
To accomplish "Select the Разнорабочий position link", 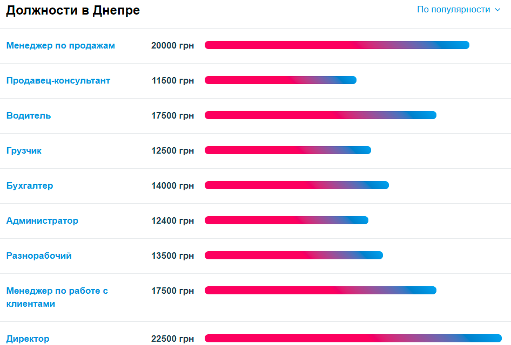I will point(39,256).
